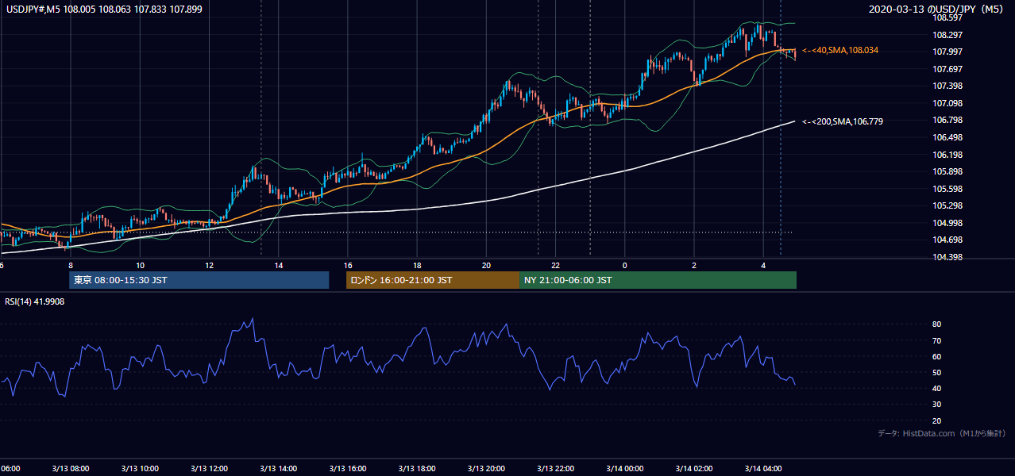
Task: Click hour label 16 under the price chart
Action: 348,265
